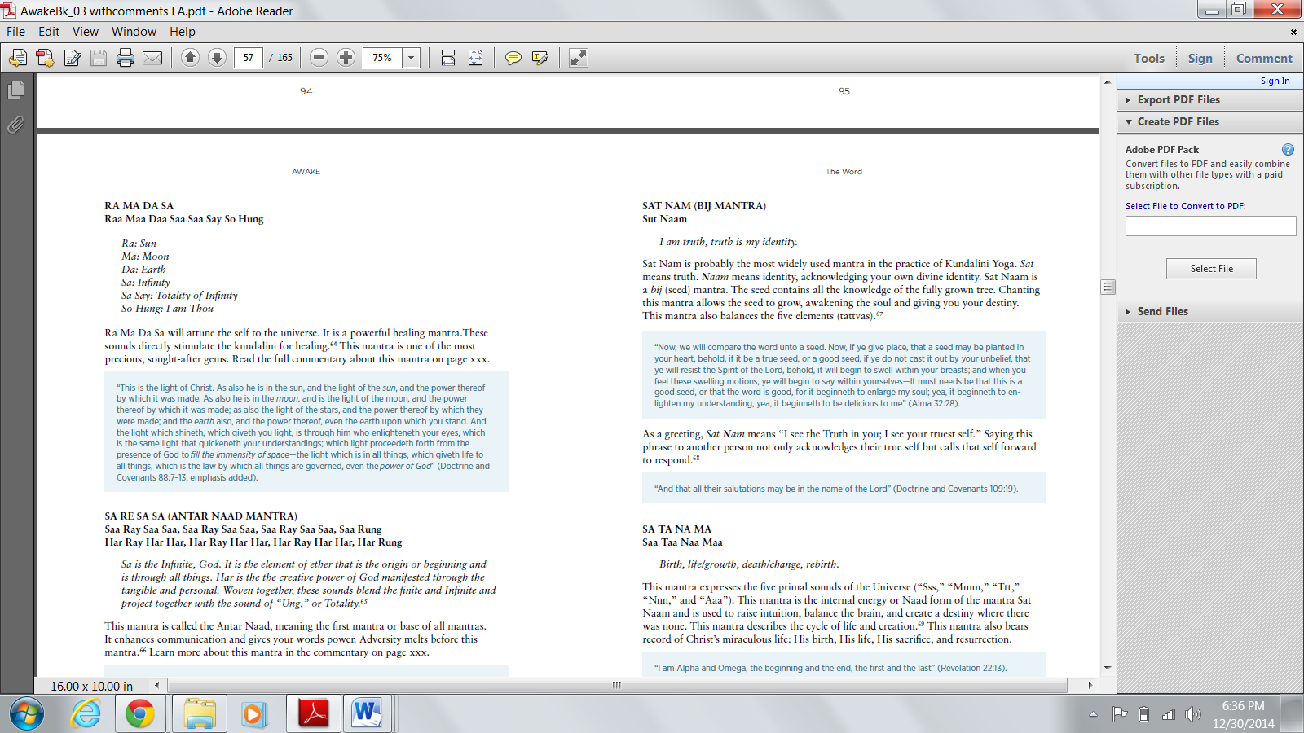Click the page number field showing 57

click(x=249, y=58)
